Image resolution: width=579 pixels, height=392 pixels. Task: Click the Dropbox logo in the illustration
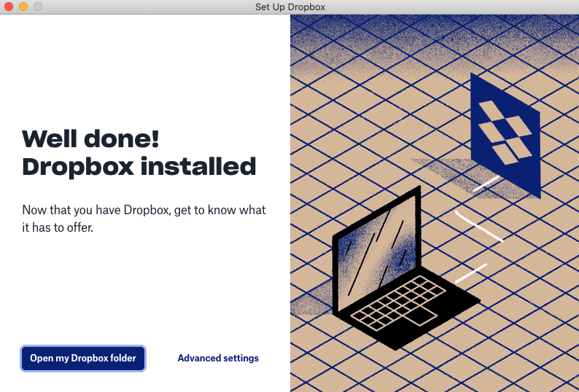[505, 135]
